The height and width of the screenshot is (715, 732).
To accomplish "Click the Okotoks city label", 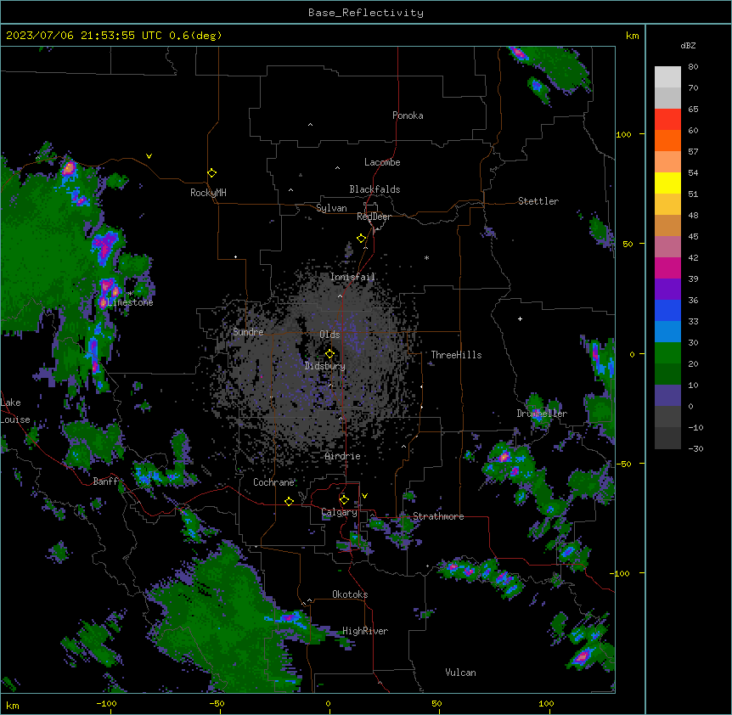I will [350, 594].
